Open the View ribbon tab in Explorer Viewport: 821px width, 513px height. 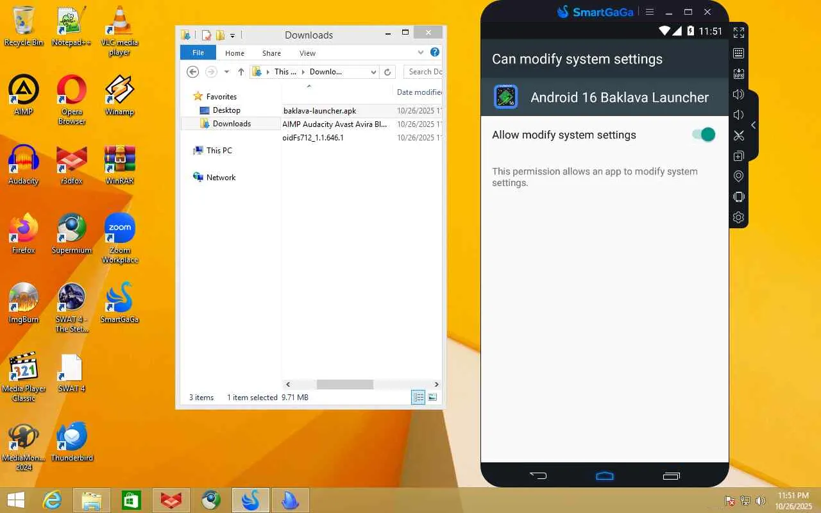point(308,53)
